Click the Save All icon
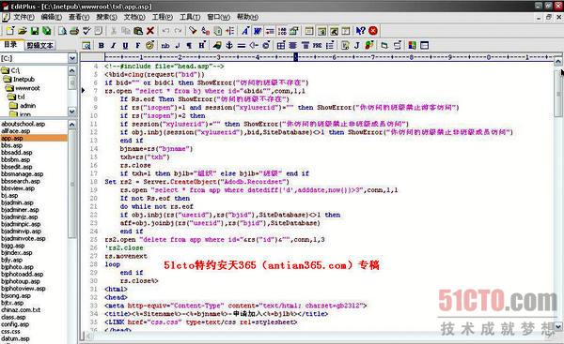Screen dimensions: 564x344 click(x=47, y=31)
